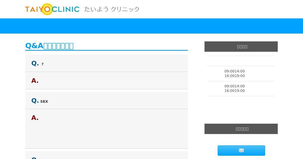303x159 pixels.
Task: Click the blue Q. marker next to SEX
Action: (35, 101)
